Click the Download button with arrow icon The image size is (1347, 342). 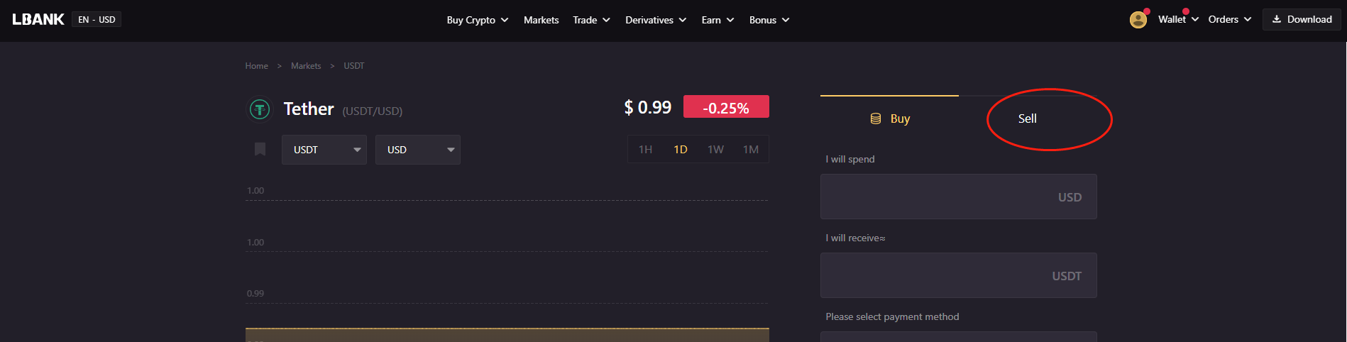1302,19
